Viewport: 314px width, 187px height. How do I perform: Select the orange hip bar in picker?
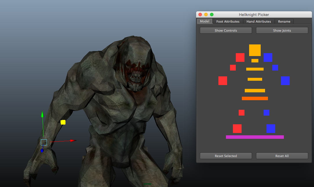[x=255, y=98]
